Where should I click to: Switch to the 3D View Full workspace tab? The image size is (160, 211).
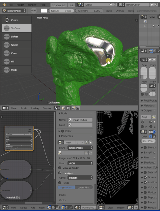(x=59, y=5)
